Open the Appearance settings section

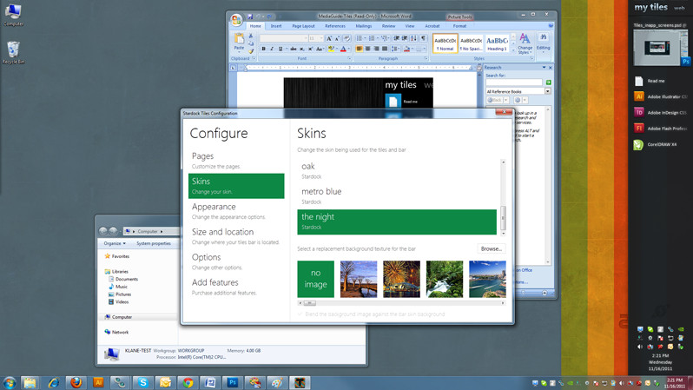(236, 211)
